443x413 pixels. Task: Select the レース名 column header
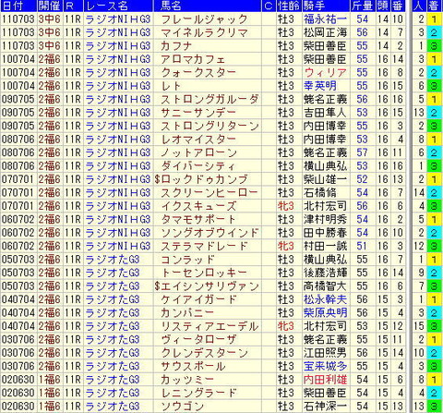pos(118,6)
